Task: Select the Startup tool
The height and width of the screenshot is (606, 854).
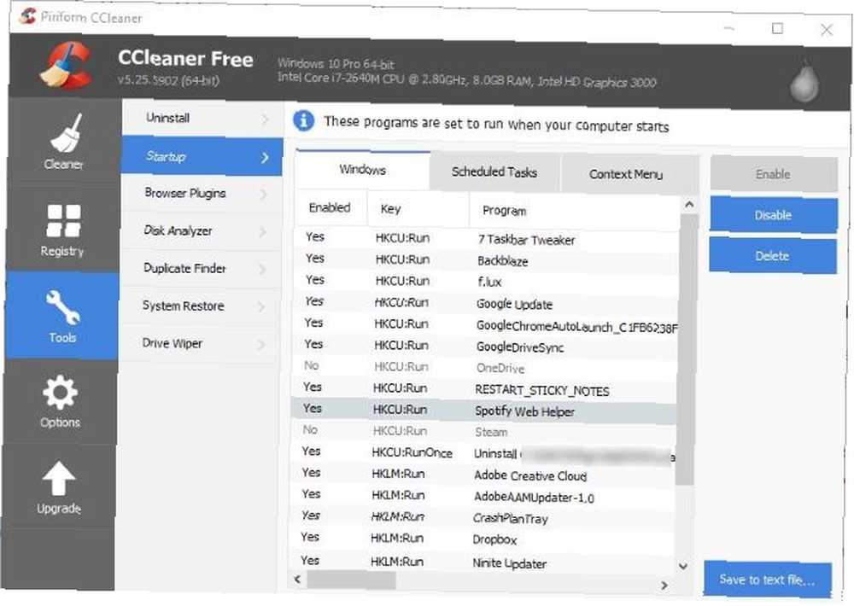Action: tap(202, 156)
